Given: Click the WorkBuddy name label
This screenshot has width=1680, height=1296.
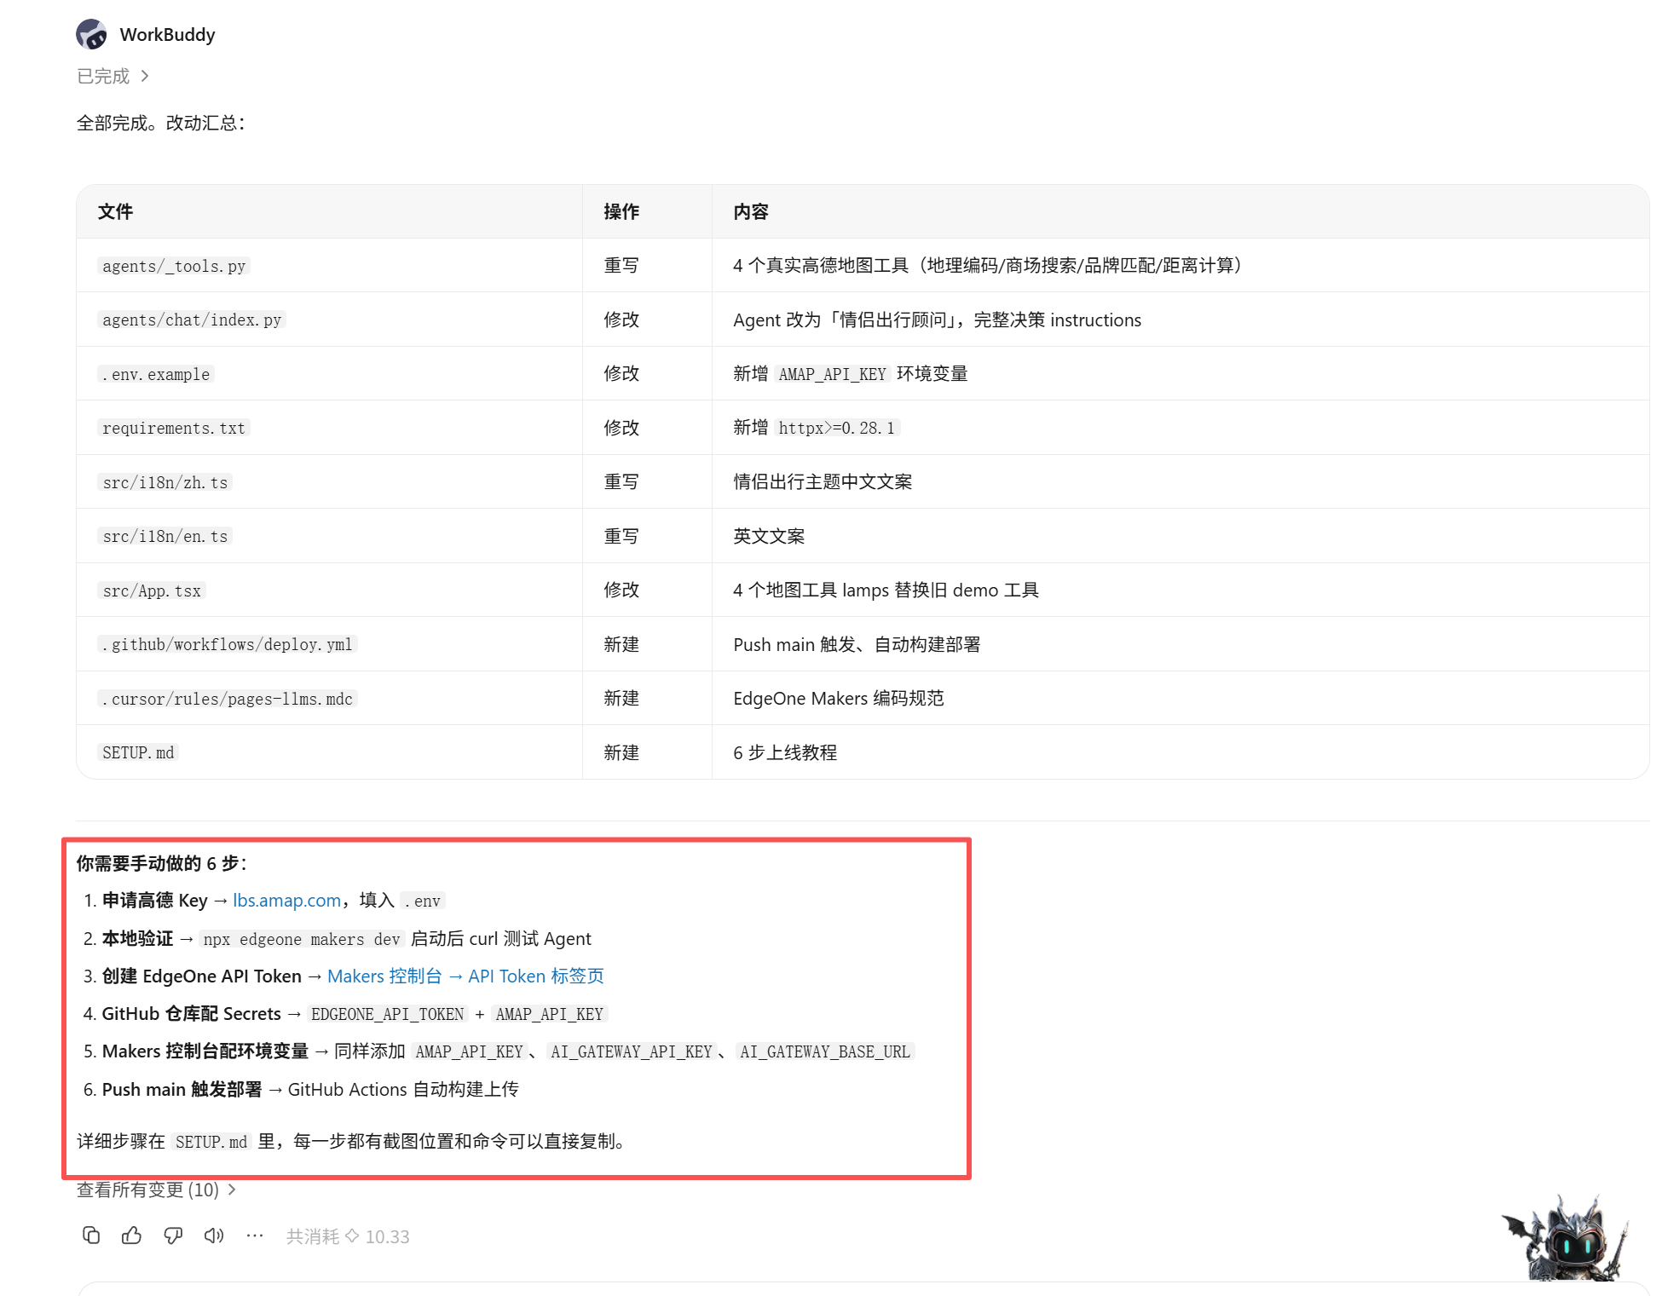Looking at the screenshot, I should 167,35.
